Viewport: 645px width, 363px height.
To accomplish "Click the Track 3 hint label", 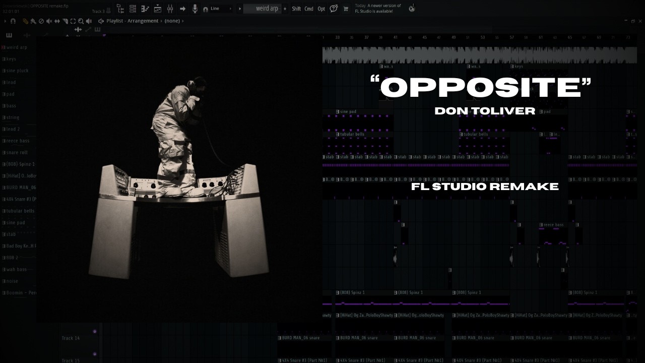I will [99, 11].
